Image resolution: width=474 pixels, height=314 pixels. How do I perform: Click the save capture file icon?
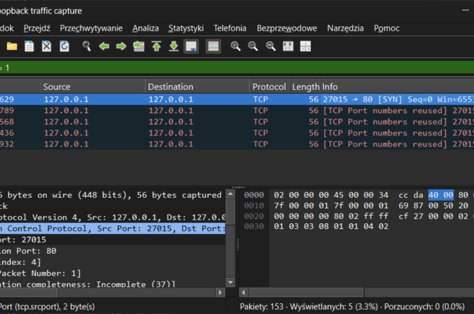[x=29, y=46]
